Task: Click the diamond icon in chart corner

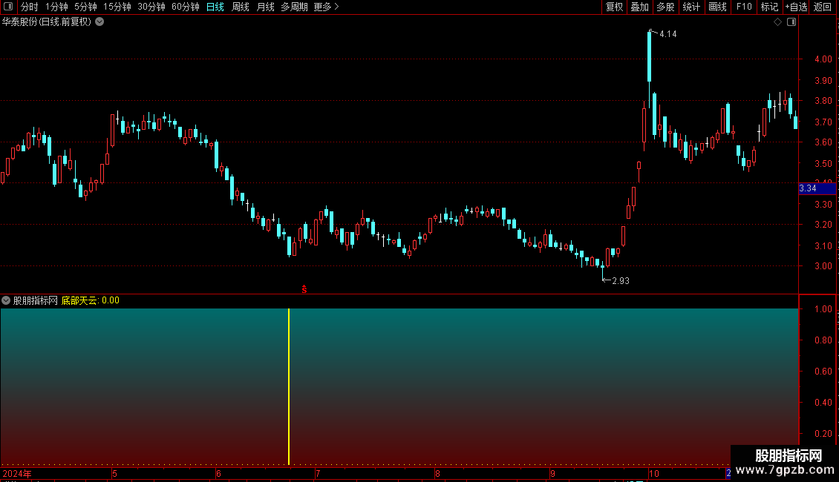Action: click(x=777, y=22)
